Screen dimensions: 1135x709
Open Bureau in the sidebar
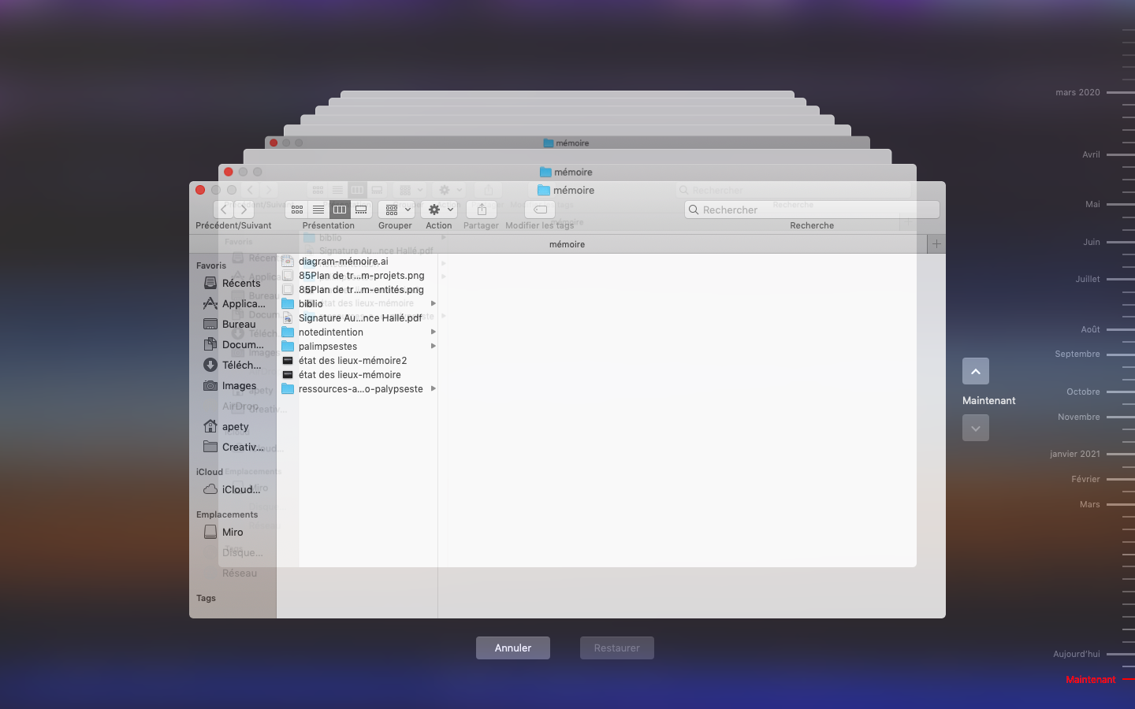239,325
